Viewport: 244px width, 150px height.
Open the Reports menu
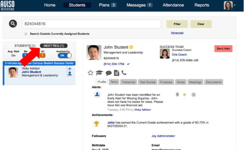(x=202, y=5)
